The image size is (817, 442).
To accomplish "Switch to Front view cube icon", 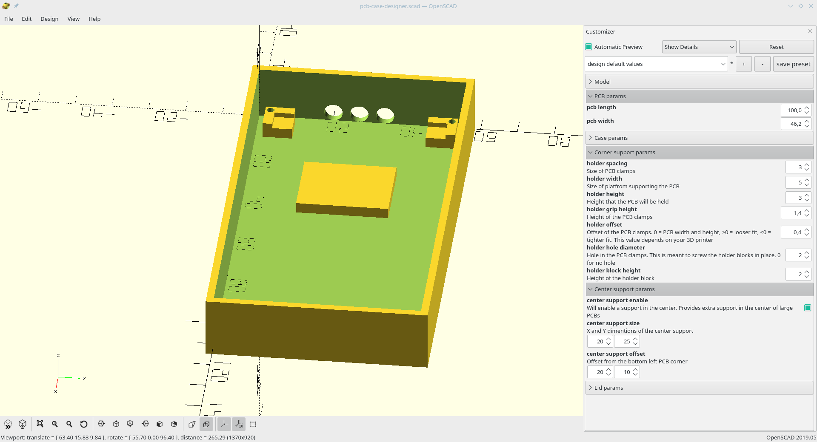I will point(160,424).
